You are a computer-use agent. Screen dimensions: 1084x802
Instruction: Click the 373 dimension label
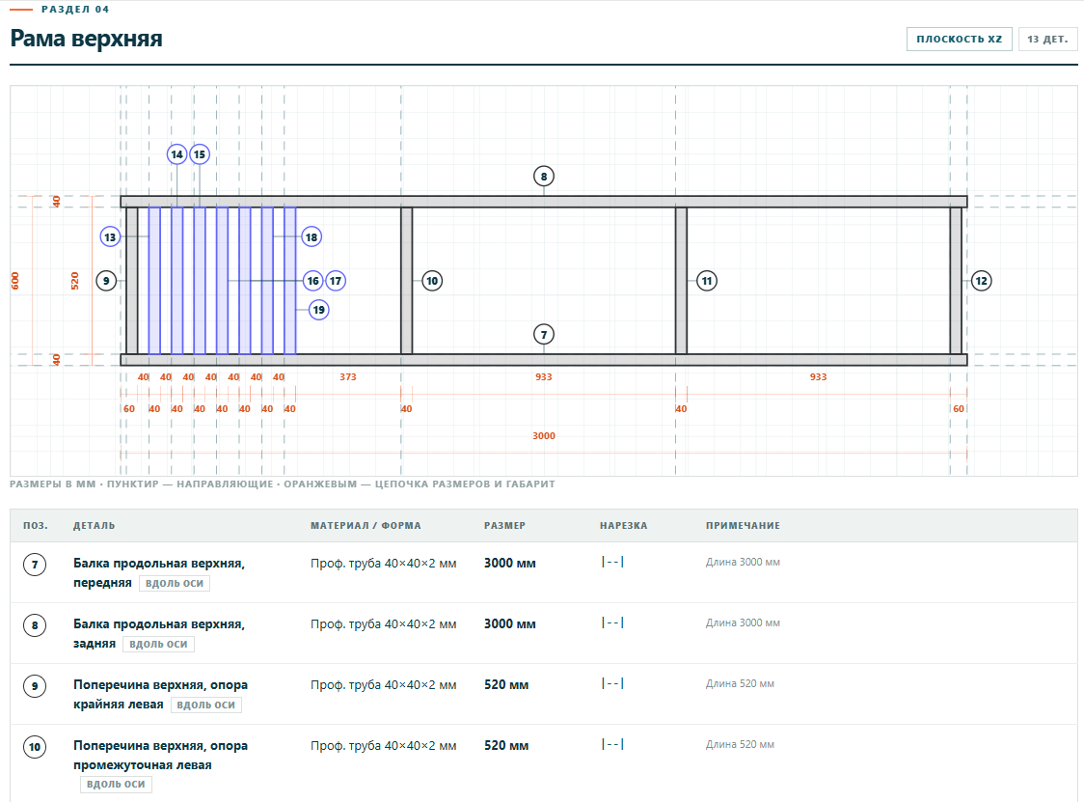(x=348, y=377)
